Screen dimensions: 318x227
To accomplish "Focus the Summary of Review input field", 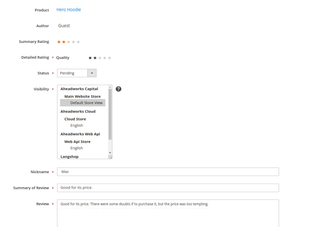I will 168,188.
